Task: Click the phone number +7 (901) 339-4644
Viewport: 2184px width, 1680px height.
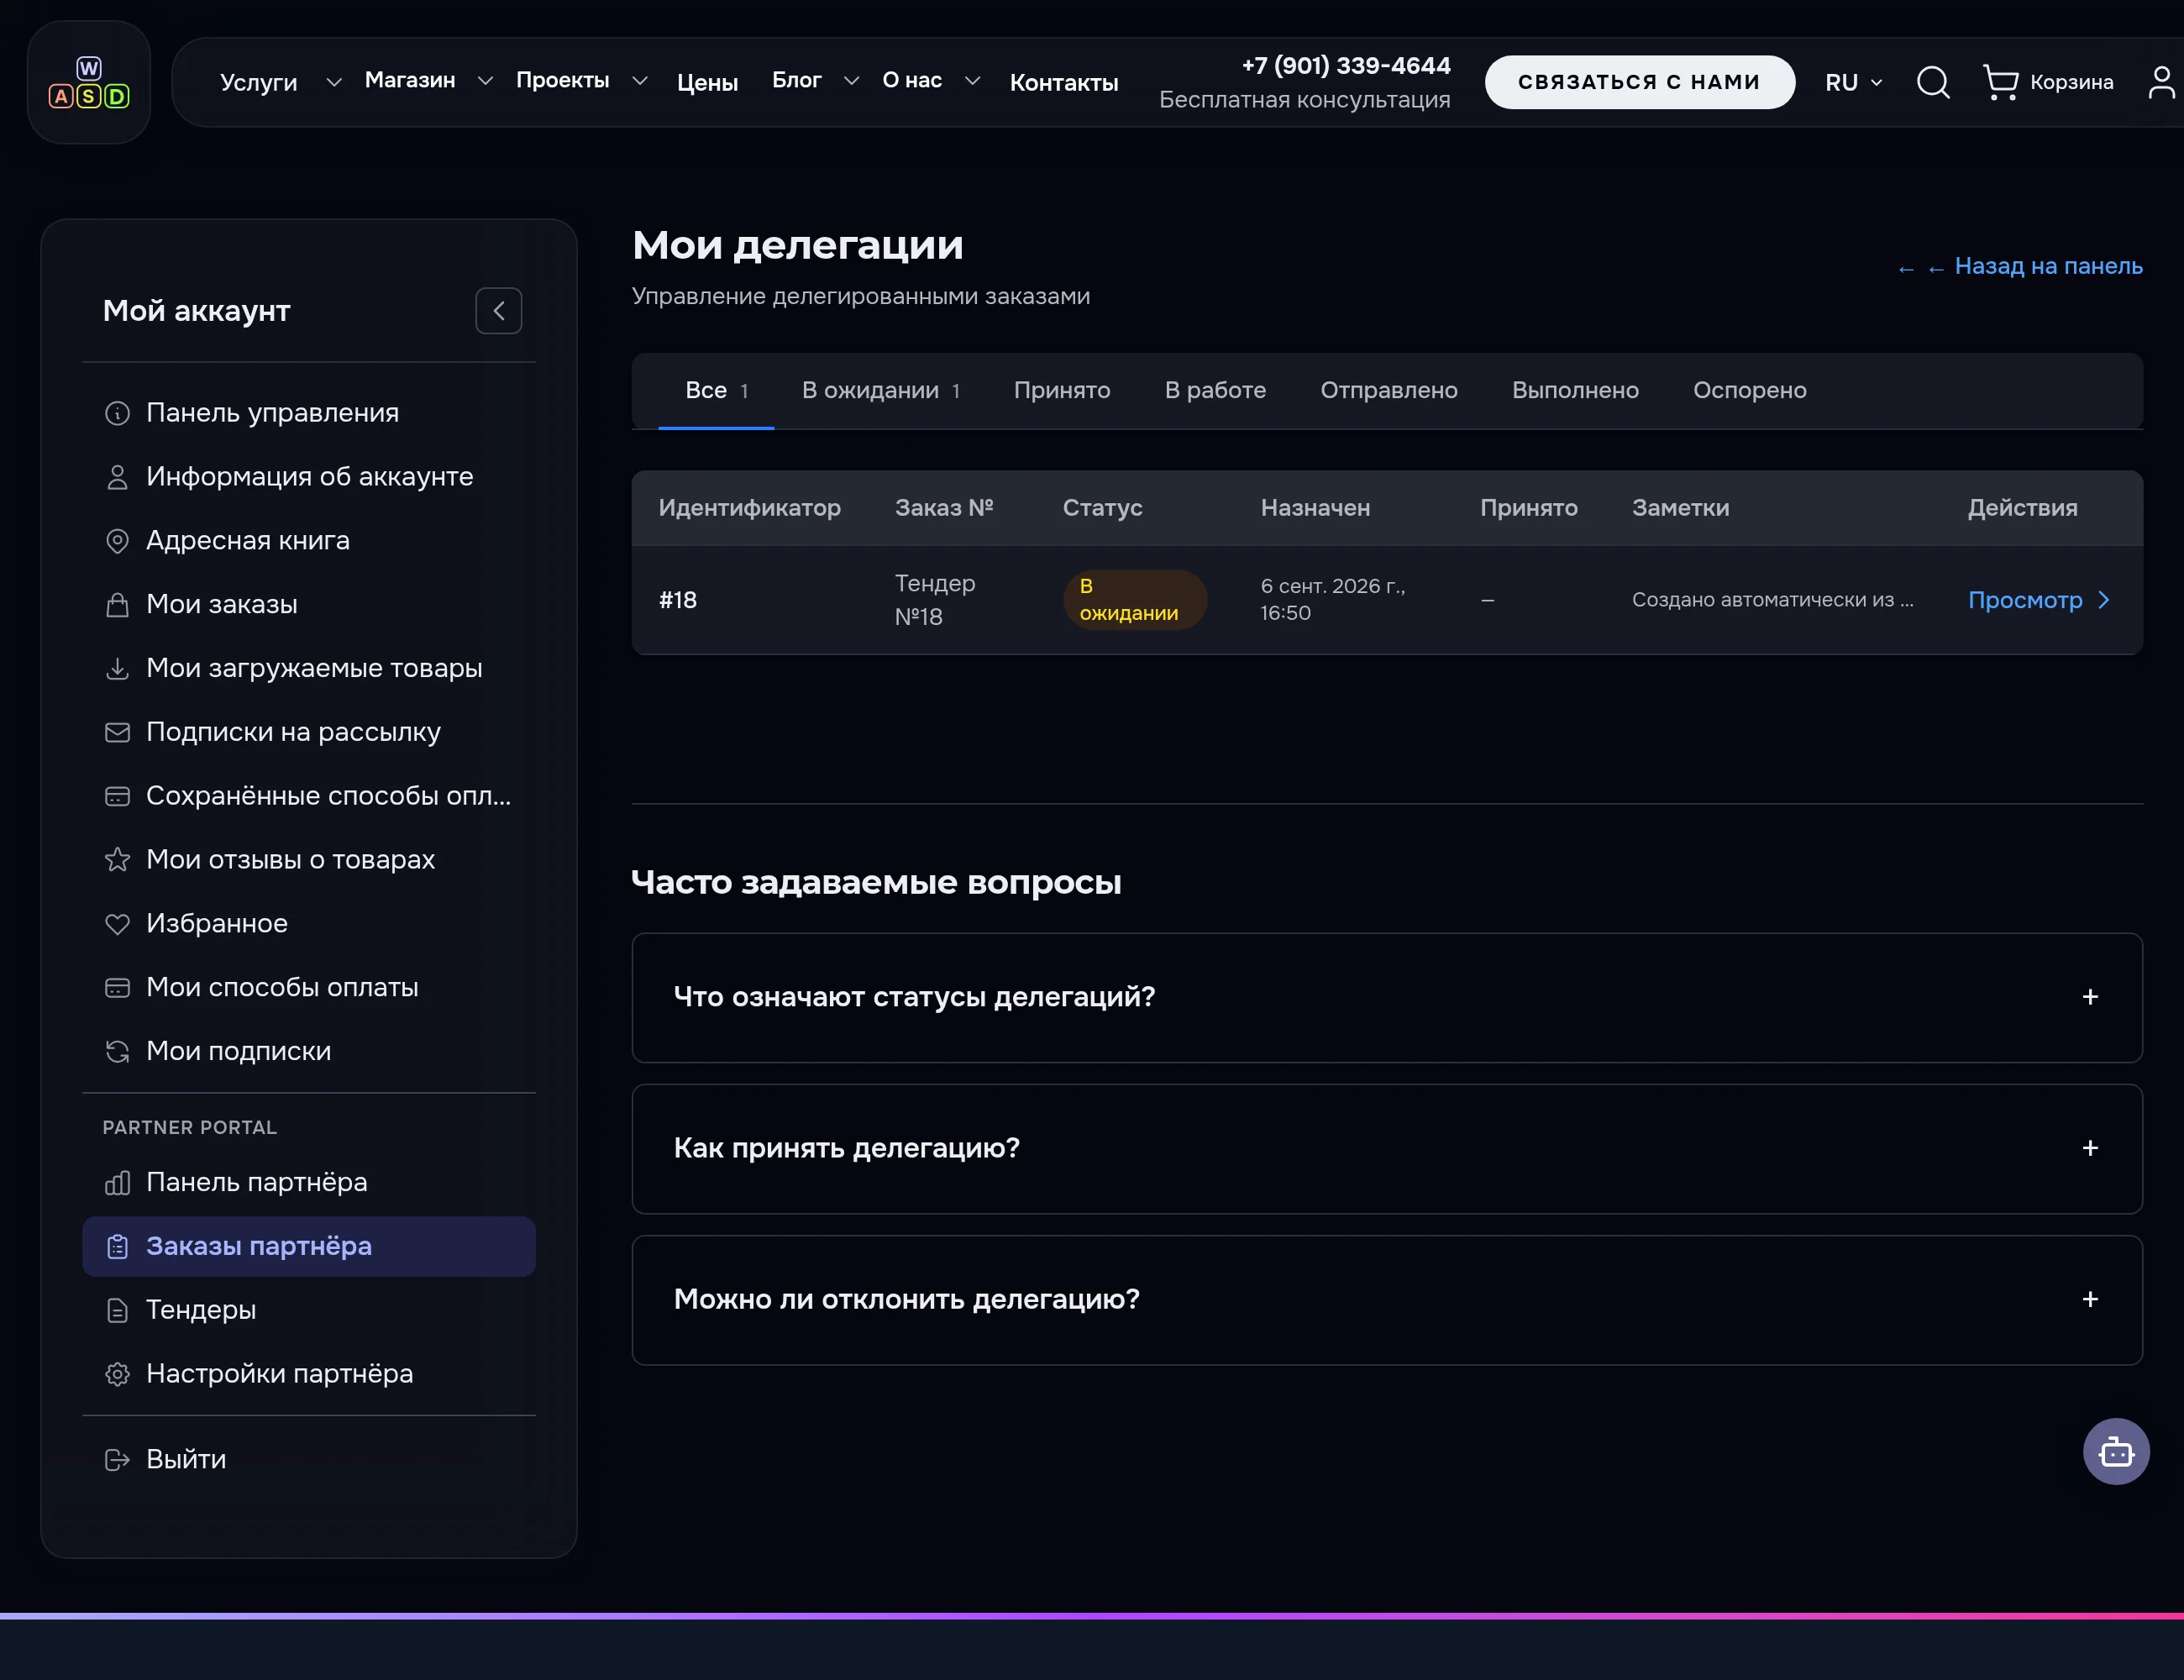Action: (x=1346, y=66)
